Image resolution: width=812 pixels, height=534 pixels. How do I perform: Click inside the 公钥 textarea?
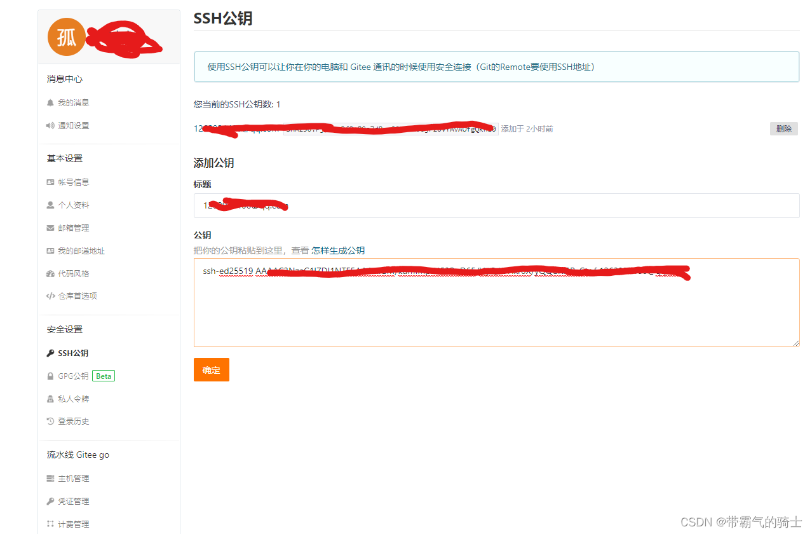pos(496,303)
